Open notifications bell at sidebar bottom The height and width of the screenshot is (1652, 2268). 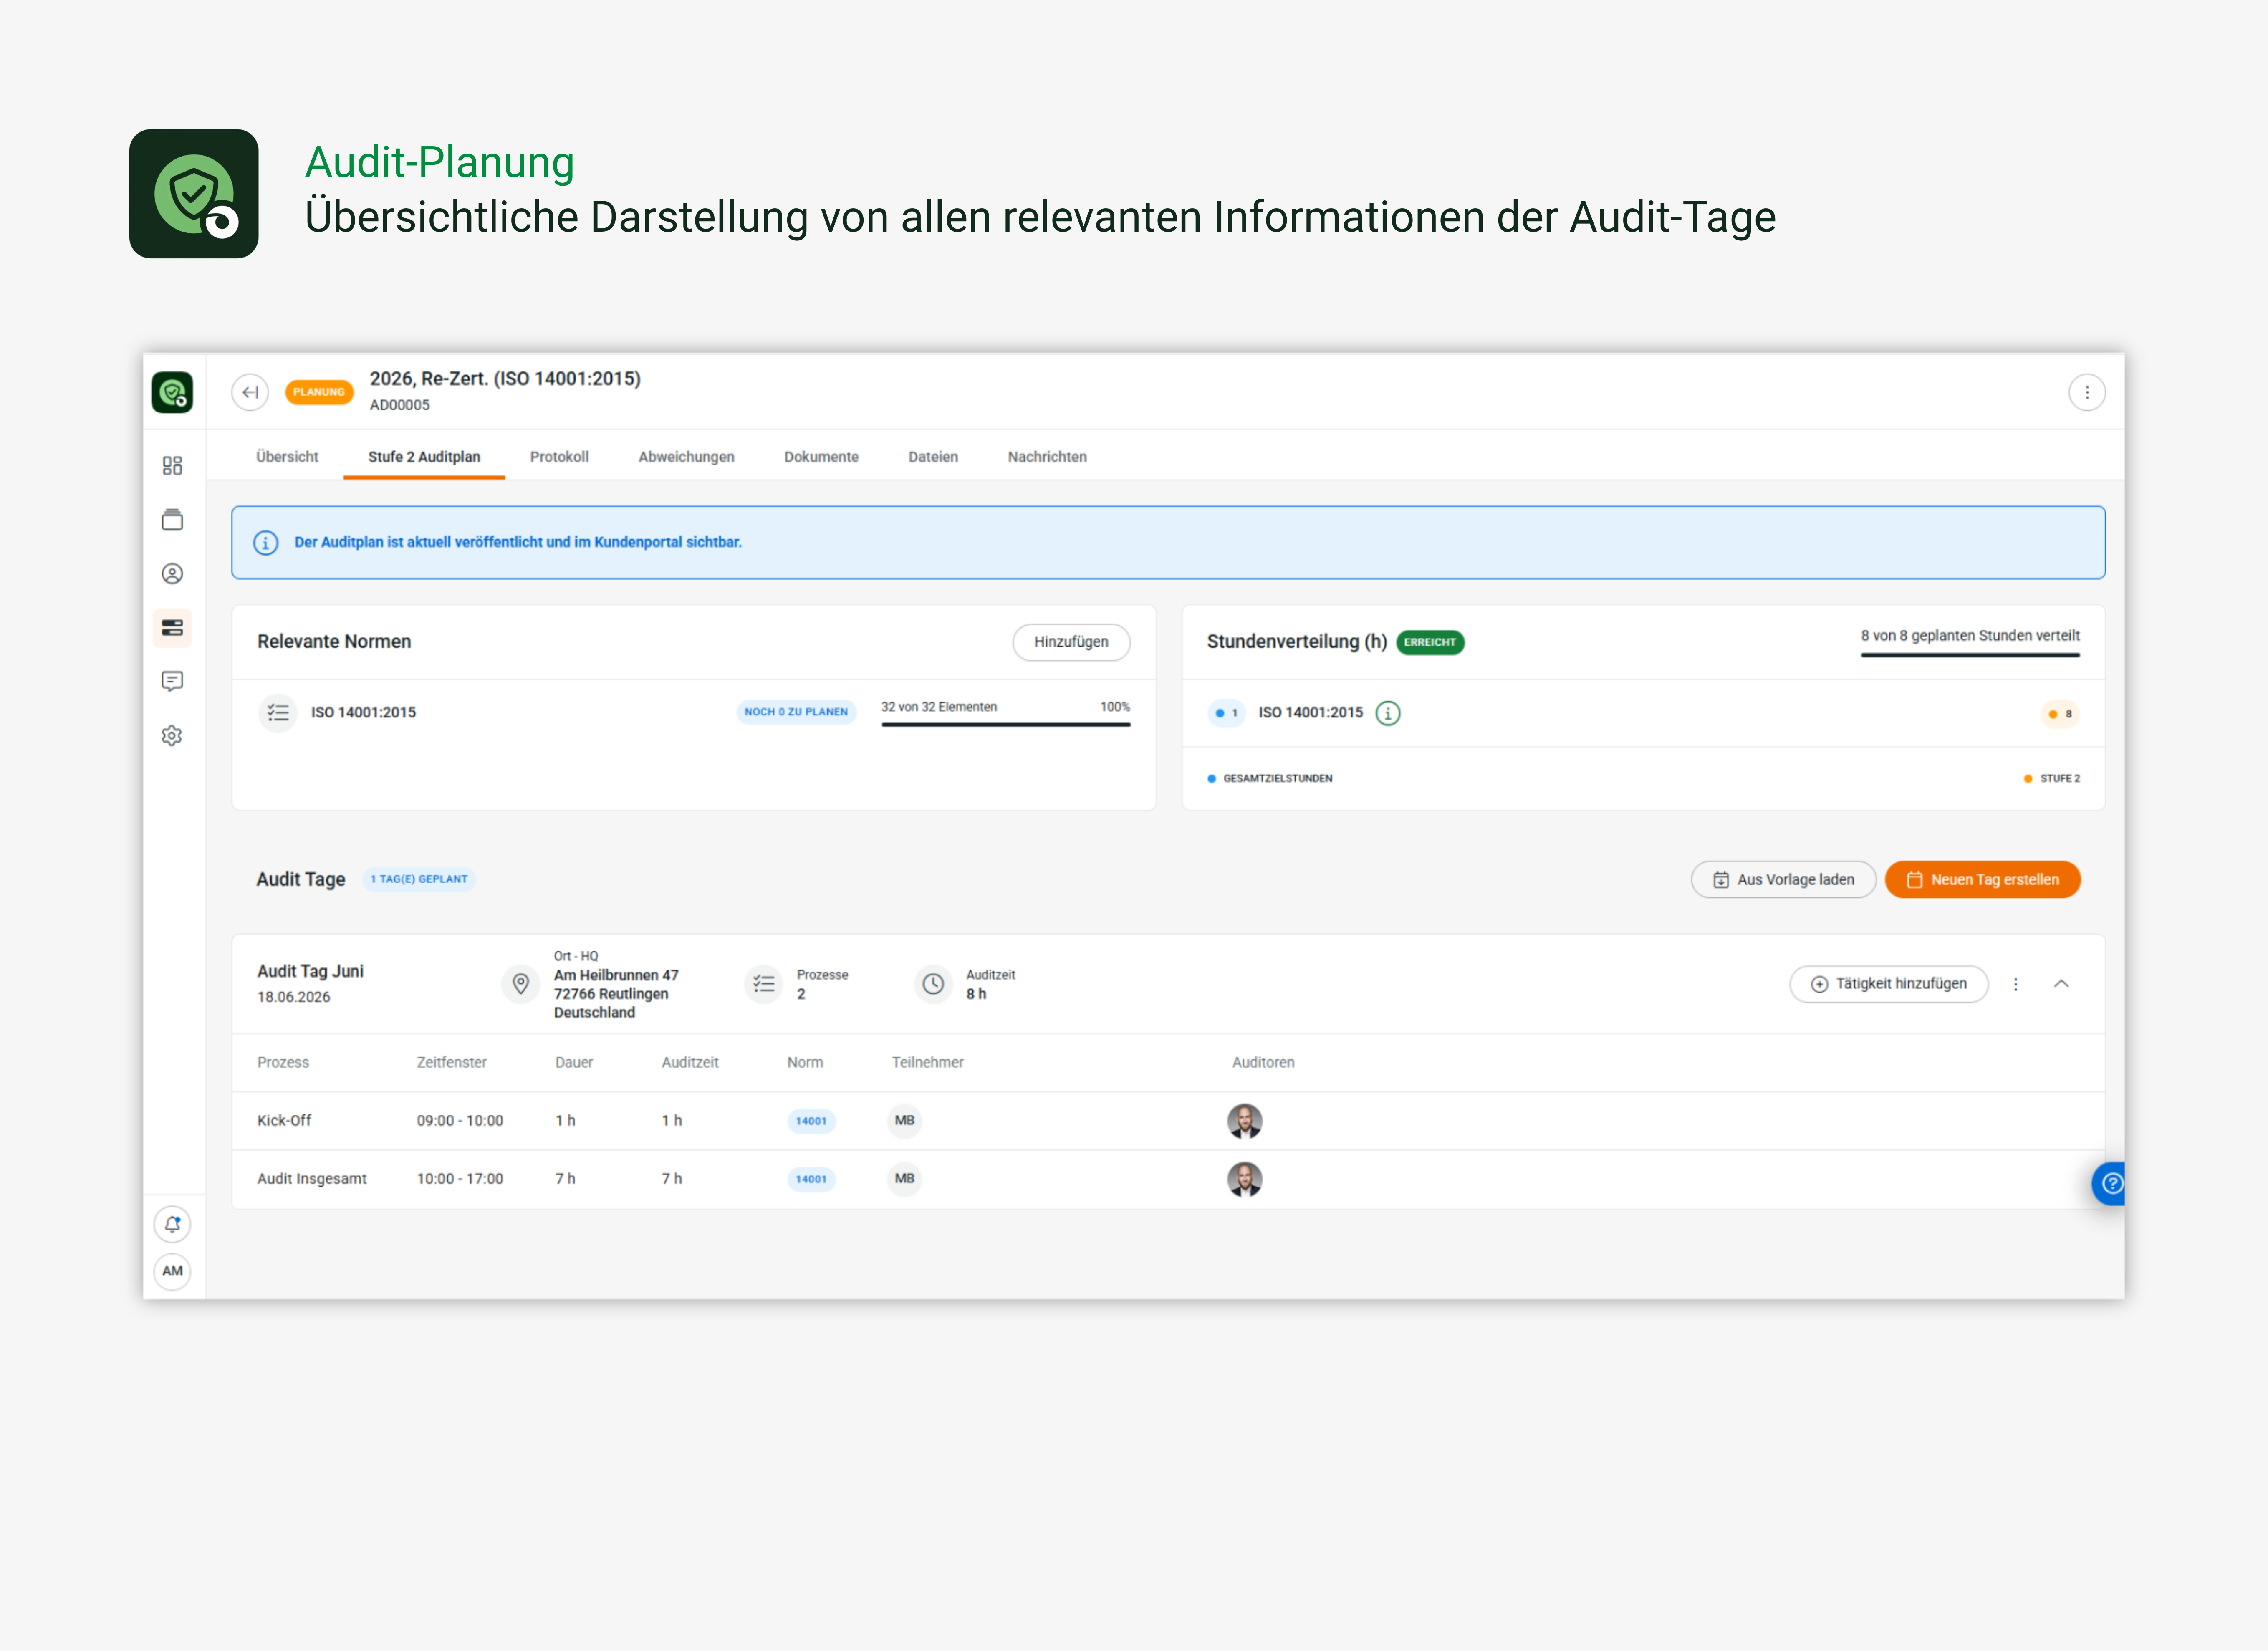click(x=172, y=1224)
